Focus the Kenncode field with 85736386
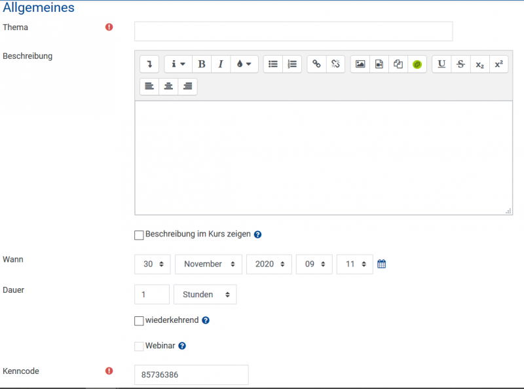The image size is (524, 389). [x=191, y=375]
